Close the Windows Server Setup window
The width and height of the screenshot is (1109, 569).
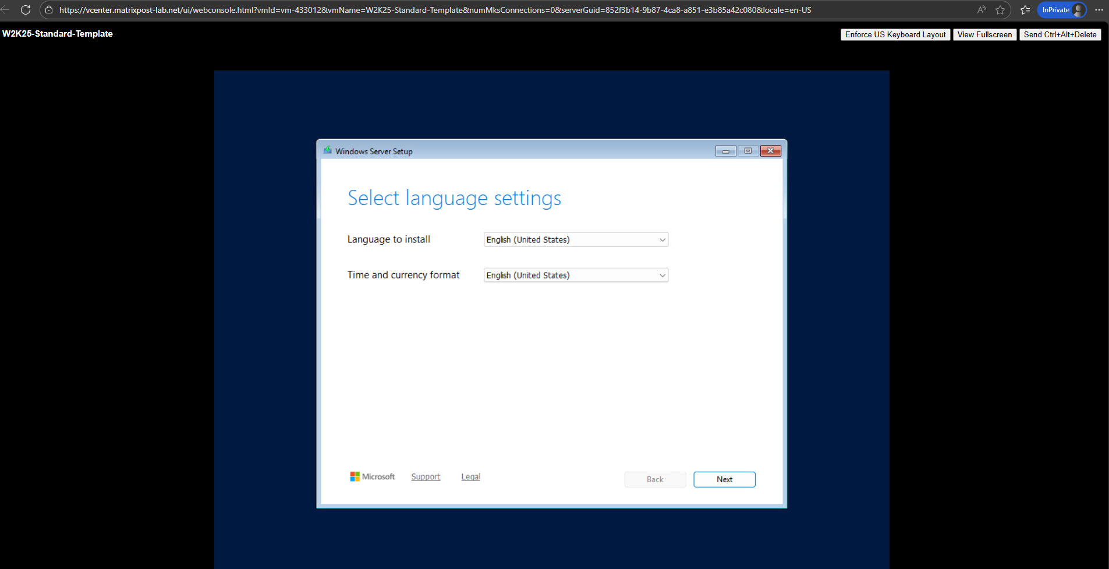click(771, 151)
